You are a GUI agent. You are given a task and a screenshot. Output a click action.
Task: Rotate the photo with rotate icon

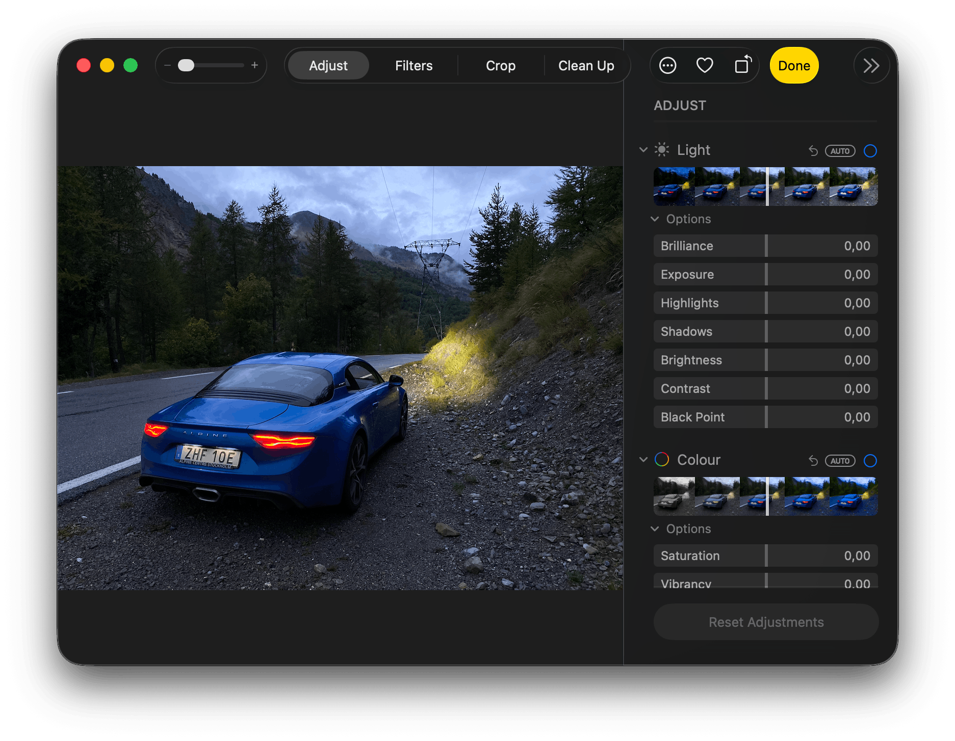pyautogui.click(x=743, y=65)
